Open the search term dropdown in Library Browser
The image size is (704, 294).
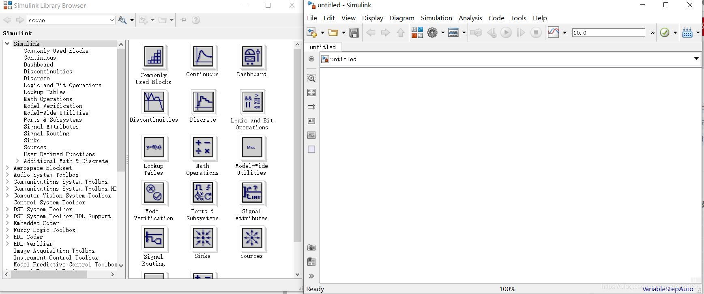click(112, 20)
